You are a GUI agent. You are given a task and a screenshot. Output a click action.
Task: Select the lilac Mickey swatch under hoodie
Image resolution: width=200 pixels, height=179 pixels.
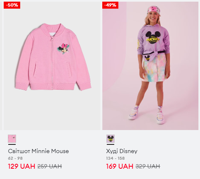click(111, 139)
